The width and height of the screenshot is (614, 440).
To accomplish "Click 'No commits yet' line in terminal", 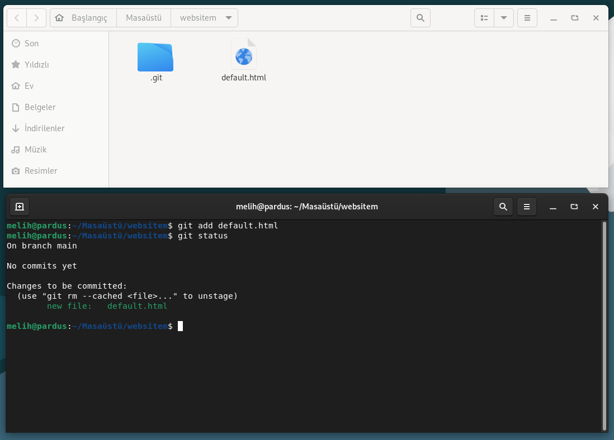I will pos(42,266).
